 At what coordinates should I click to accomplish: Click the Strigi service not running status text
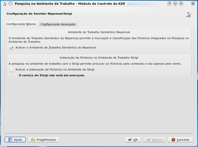tap(52, 75)
